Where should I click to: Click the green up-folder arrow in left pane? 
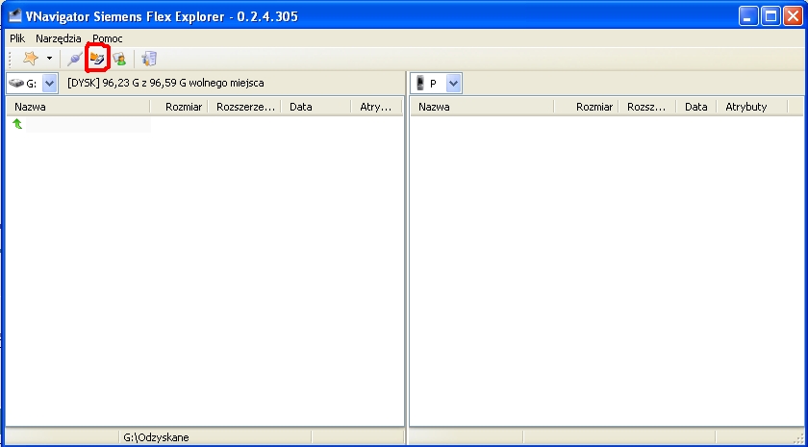tap(17, 124)
